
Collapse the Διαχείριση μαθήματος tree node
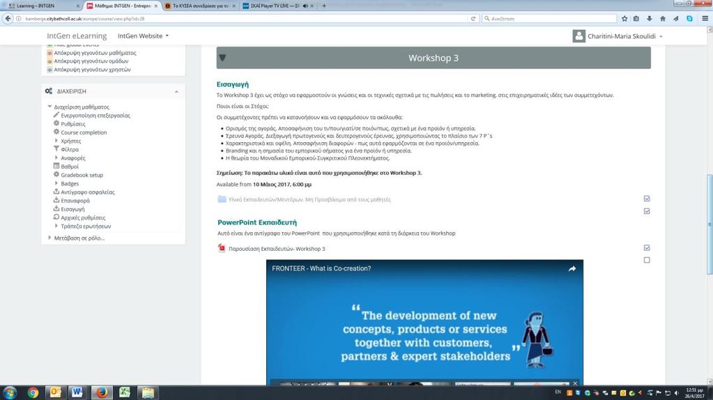pyautogui.click(x=49, y=107)
